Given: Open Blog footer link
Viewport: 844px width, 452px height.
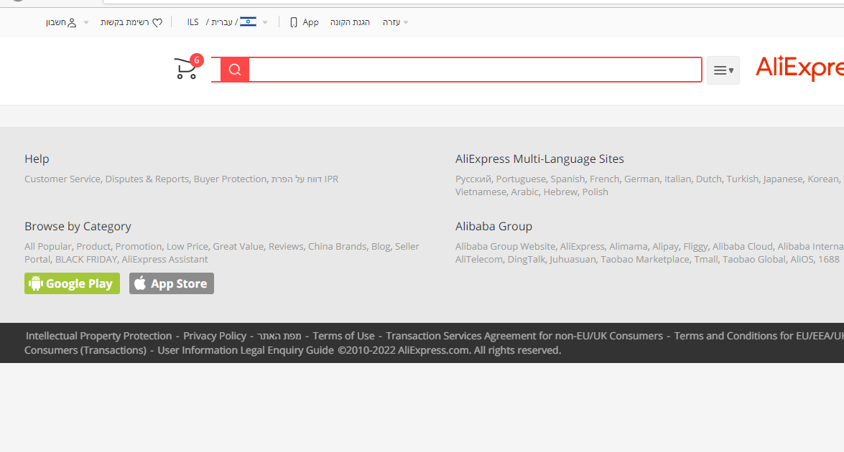Looking at the screenshot, I should [x=381, y=246].
